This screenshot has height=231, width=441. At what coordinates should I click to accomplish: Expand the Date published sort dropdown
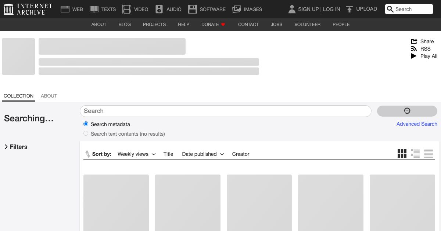tap(203, 154)
